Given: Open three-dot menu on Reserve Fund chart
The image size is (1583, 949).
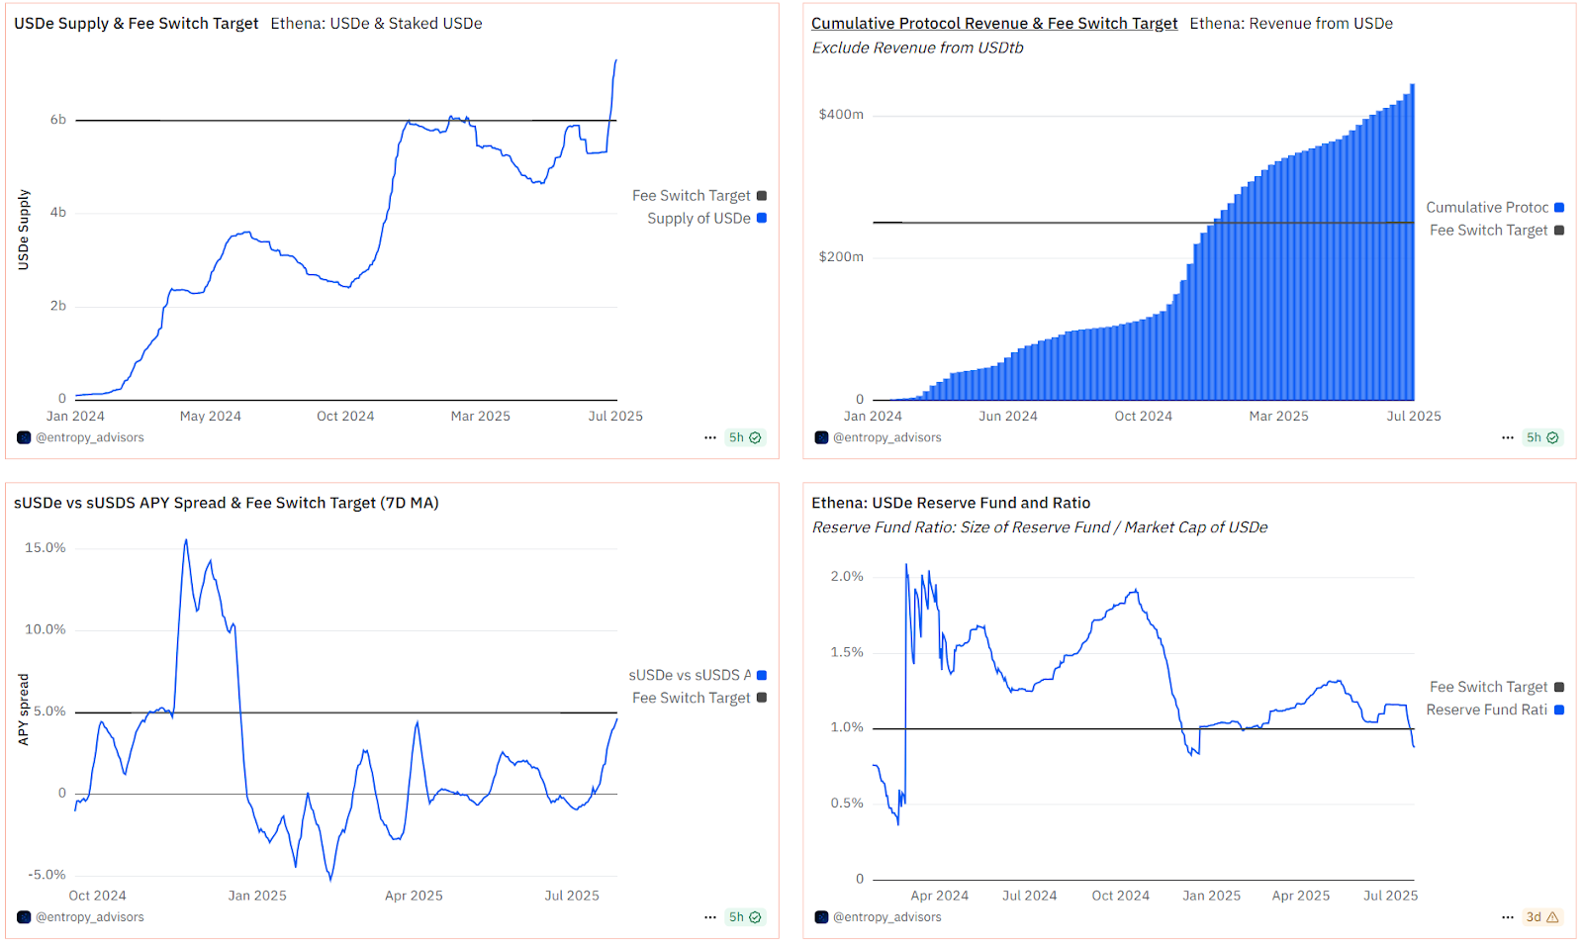Looking at the screenshot, I should coord(1507,917).
